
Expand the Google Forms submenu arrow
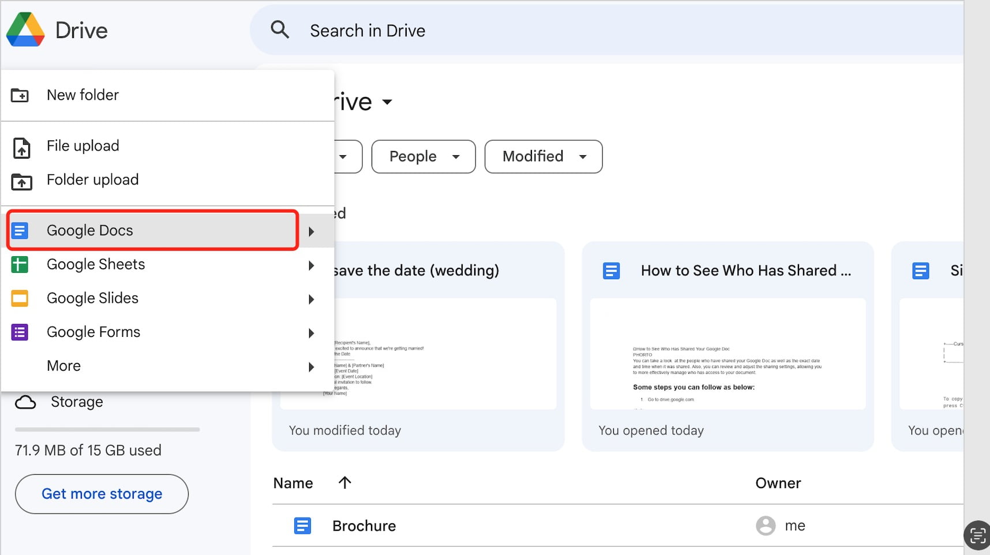pyautogui.click(x=312, y=333)
